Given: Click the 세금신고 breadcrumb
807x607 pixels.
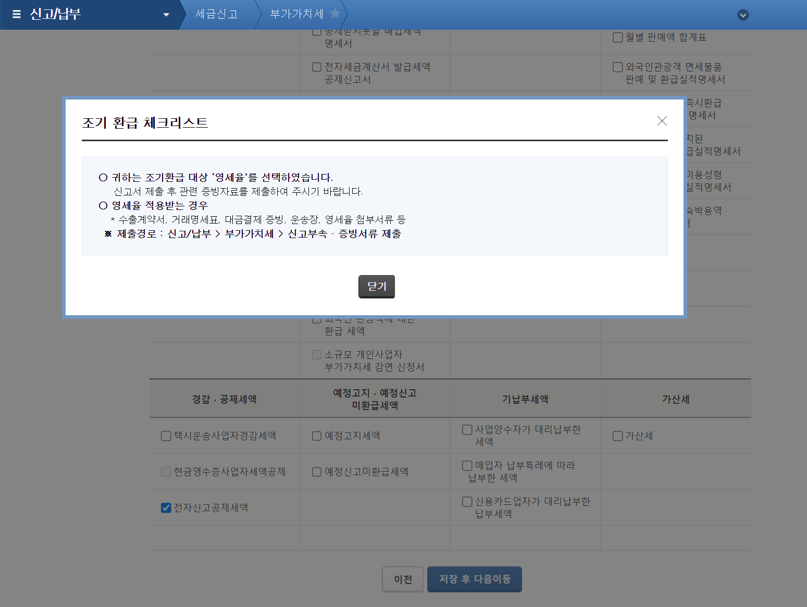Looking at the screenshot, I should coord(217,14).
